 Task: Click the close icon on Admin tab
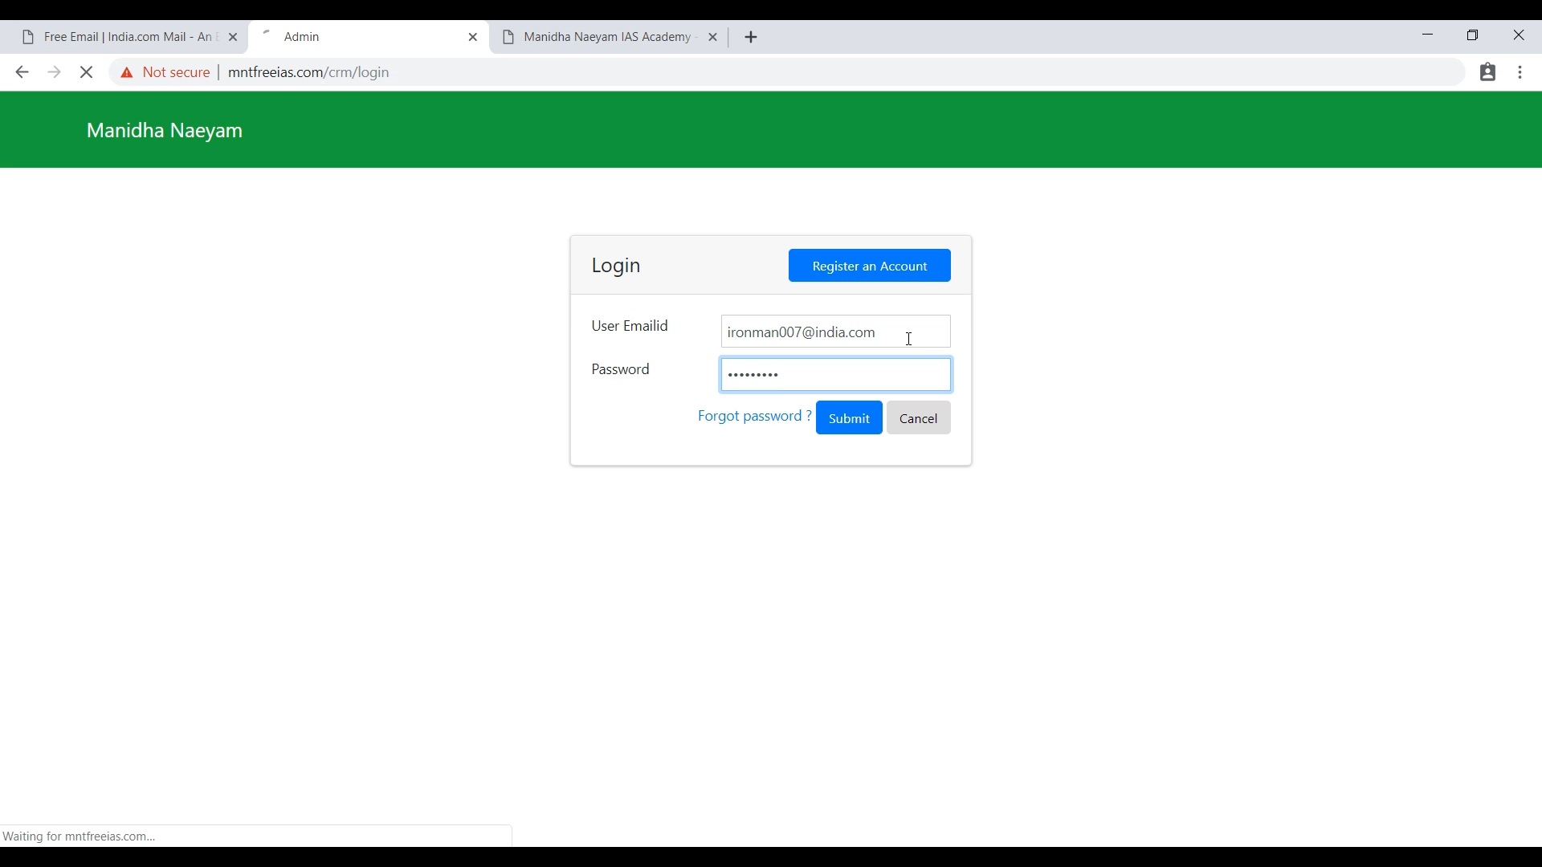(473, 37)
